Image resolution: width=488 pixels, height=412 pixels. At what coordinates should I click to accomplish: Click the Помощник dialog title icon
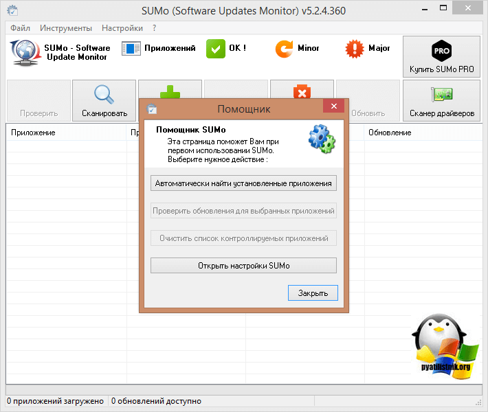[152, 108]
